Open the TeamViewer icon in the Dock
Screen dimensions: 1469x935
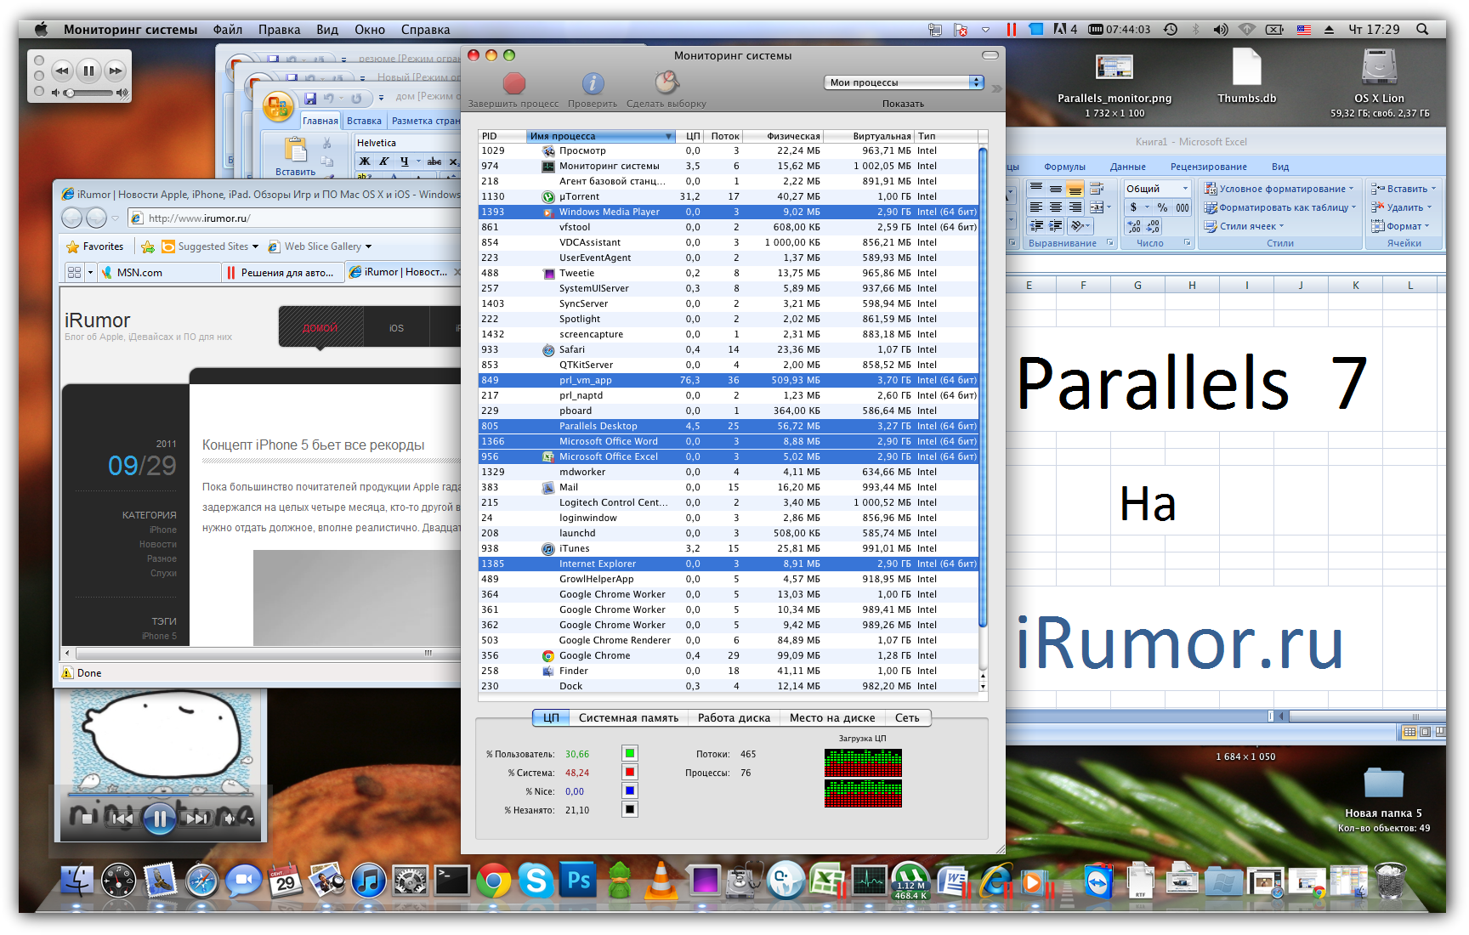tap(1099, 881)
